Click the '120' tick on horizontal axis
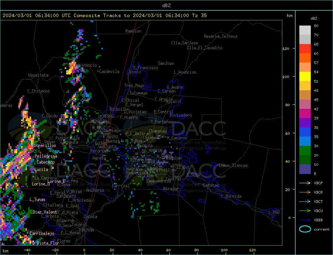The height and width of the screenshot is (255, 333). click(252, 250)
